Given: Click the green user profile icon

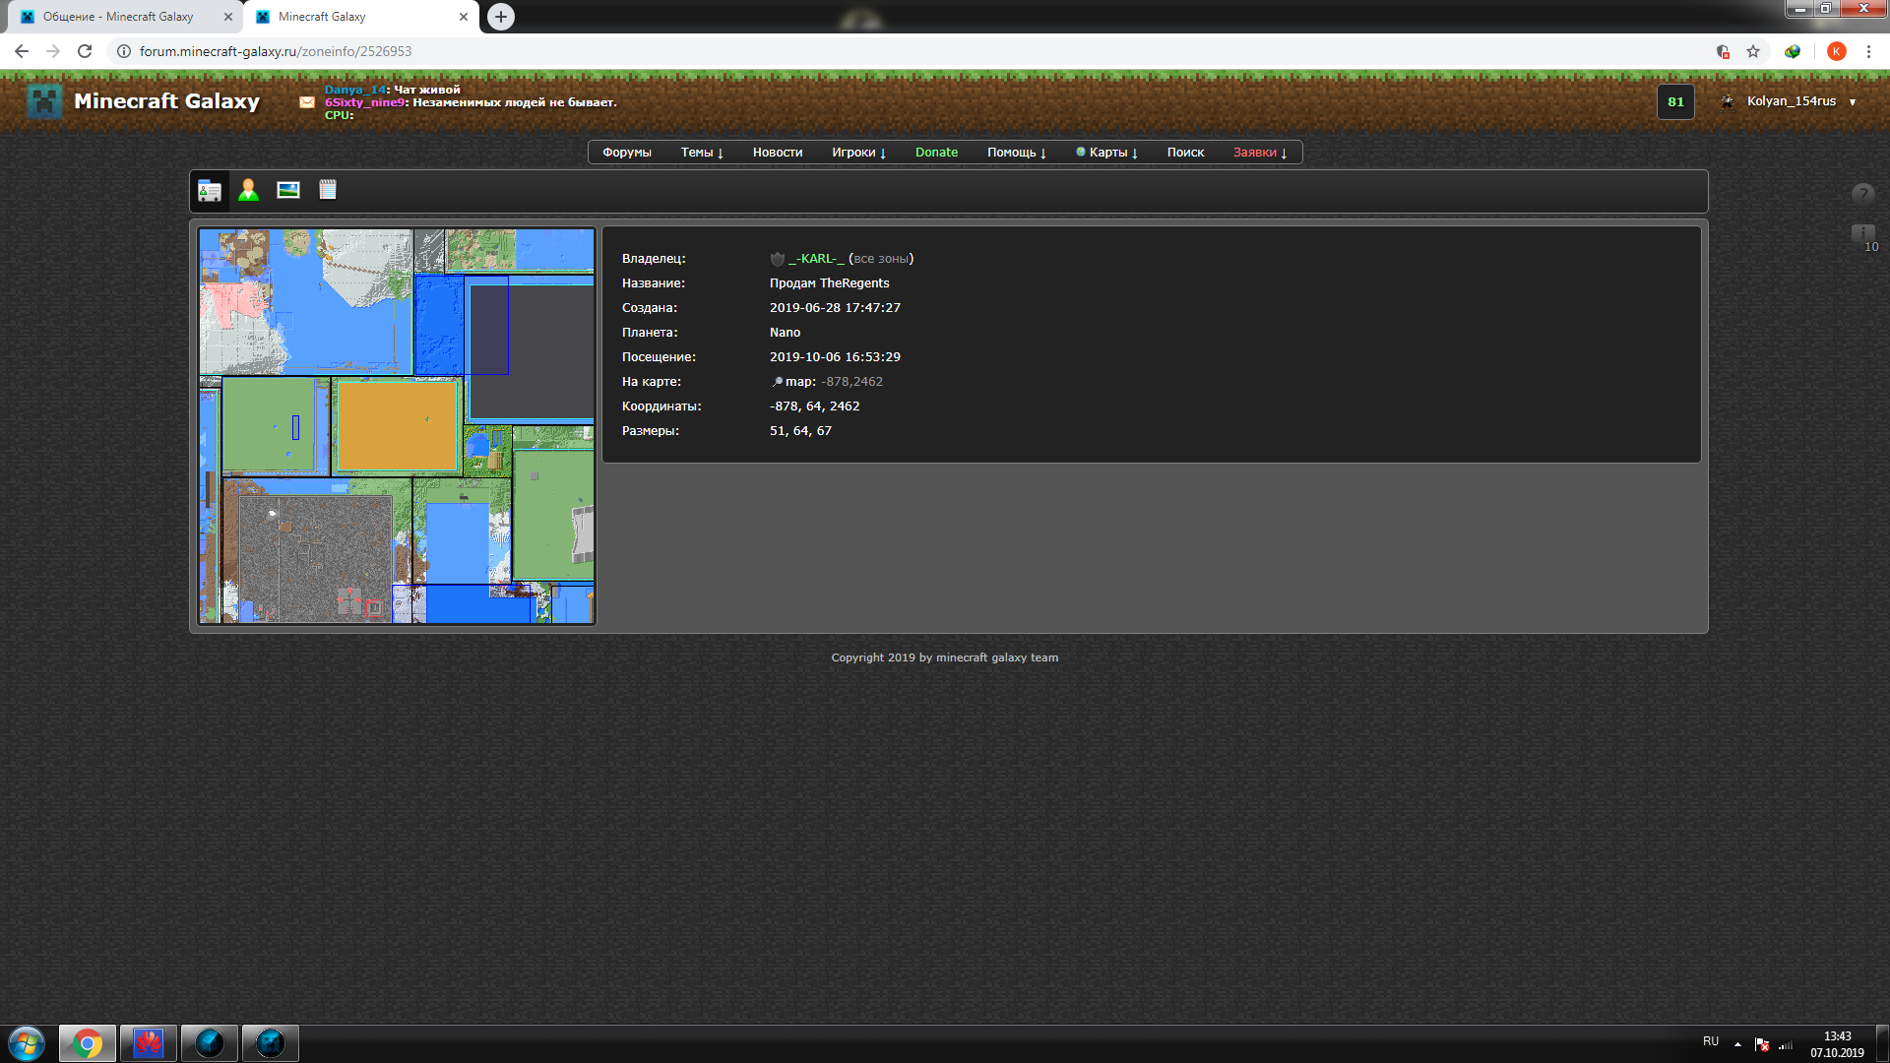Looking at the screenshot, I should coord(248,191).
